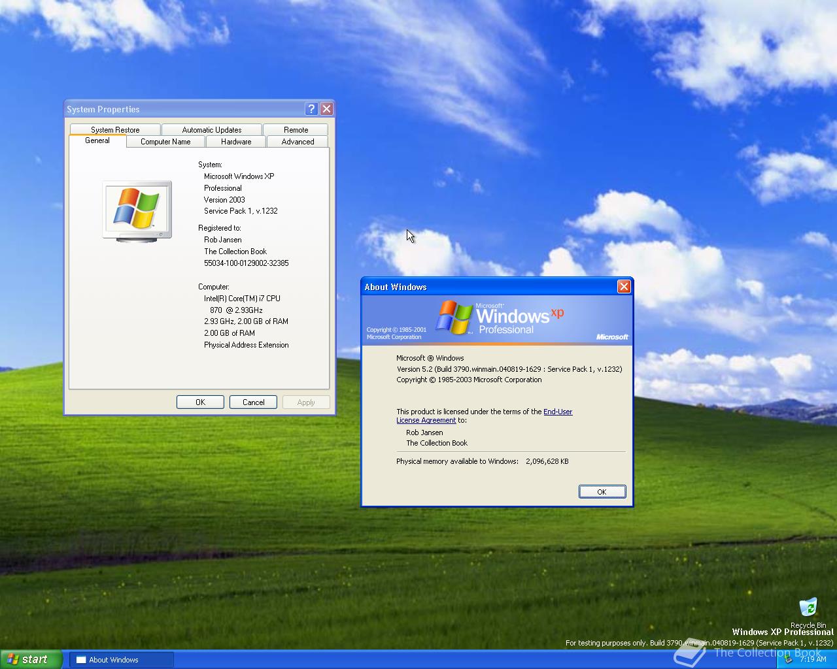Click 'Copyright © 1985-2003 Microsoft Corporation' text
This screenshot has height=669, width=837.
coord(469,380)
